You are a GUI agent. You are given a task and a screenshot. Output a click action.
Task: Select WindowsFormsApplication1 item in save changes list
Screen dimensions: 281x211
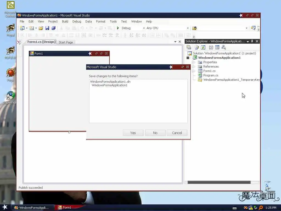tap(109, 85)
